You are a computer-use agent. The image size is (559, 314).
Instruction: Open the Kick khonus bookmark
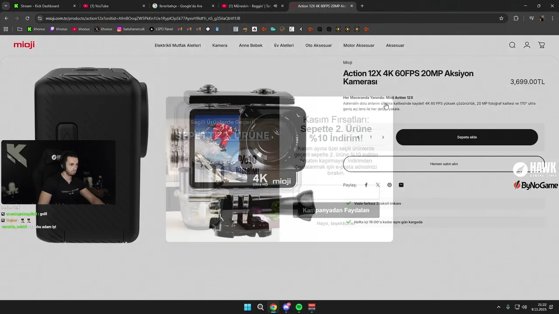tap(36, 29)
